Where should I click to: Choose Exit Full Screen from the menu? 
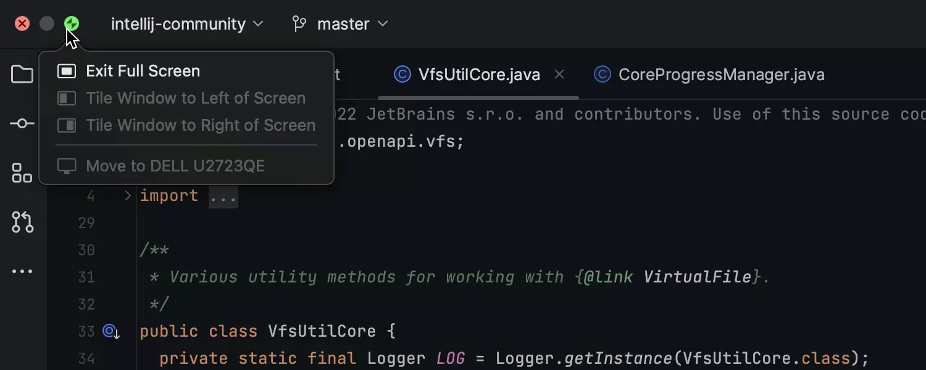(143, 71)
